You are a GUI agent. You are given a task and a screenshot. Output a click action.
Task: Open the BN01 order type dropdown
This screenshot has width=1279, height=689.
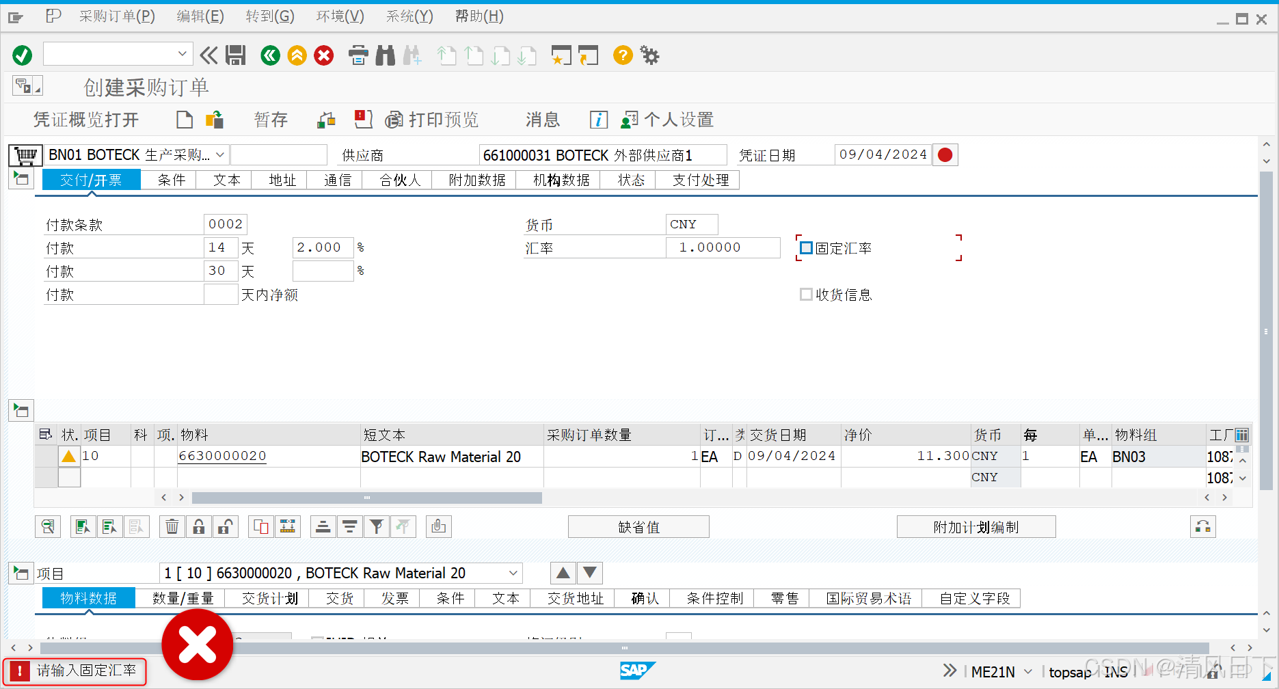(x=219, y=154)
